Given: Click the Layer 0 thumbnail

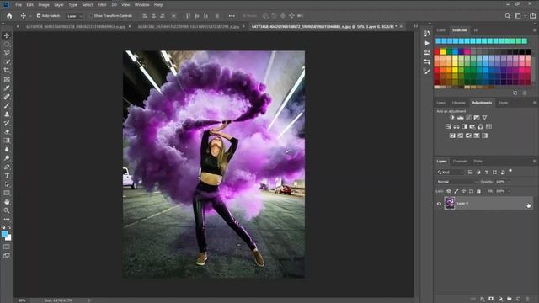Looking at the screenshot, I should [450, 203].
